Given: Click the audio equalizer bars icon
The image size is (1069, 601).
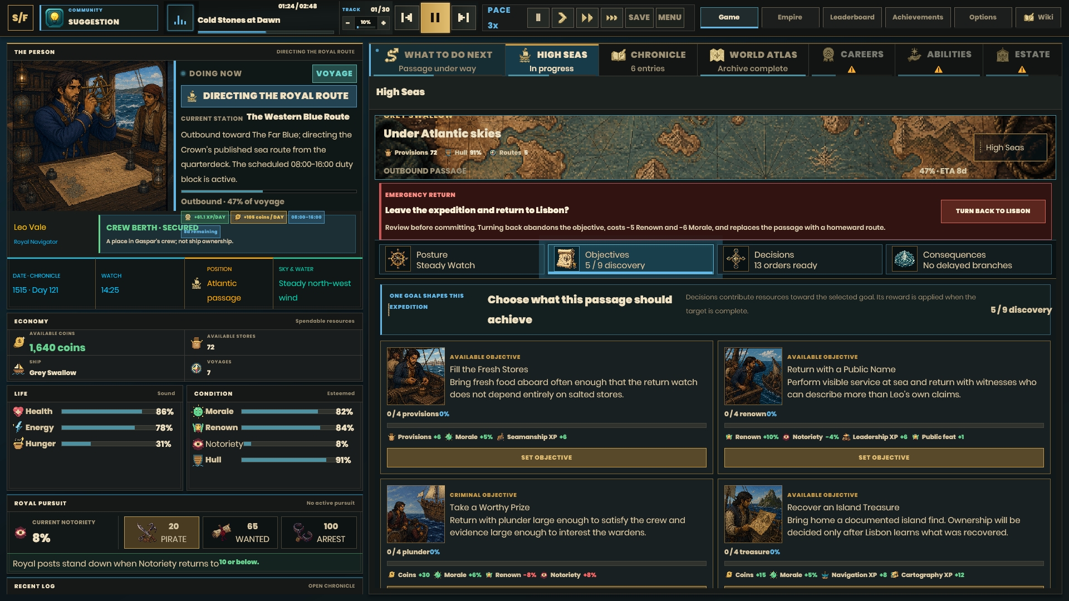Looking at the screenshot, I should pyautogui.click(x=180, y=17).
